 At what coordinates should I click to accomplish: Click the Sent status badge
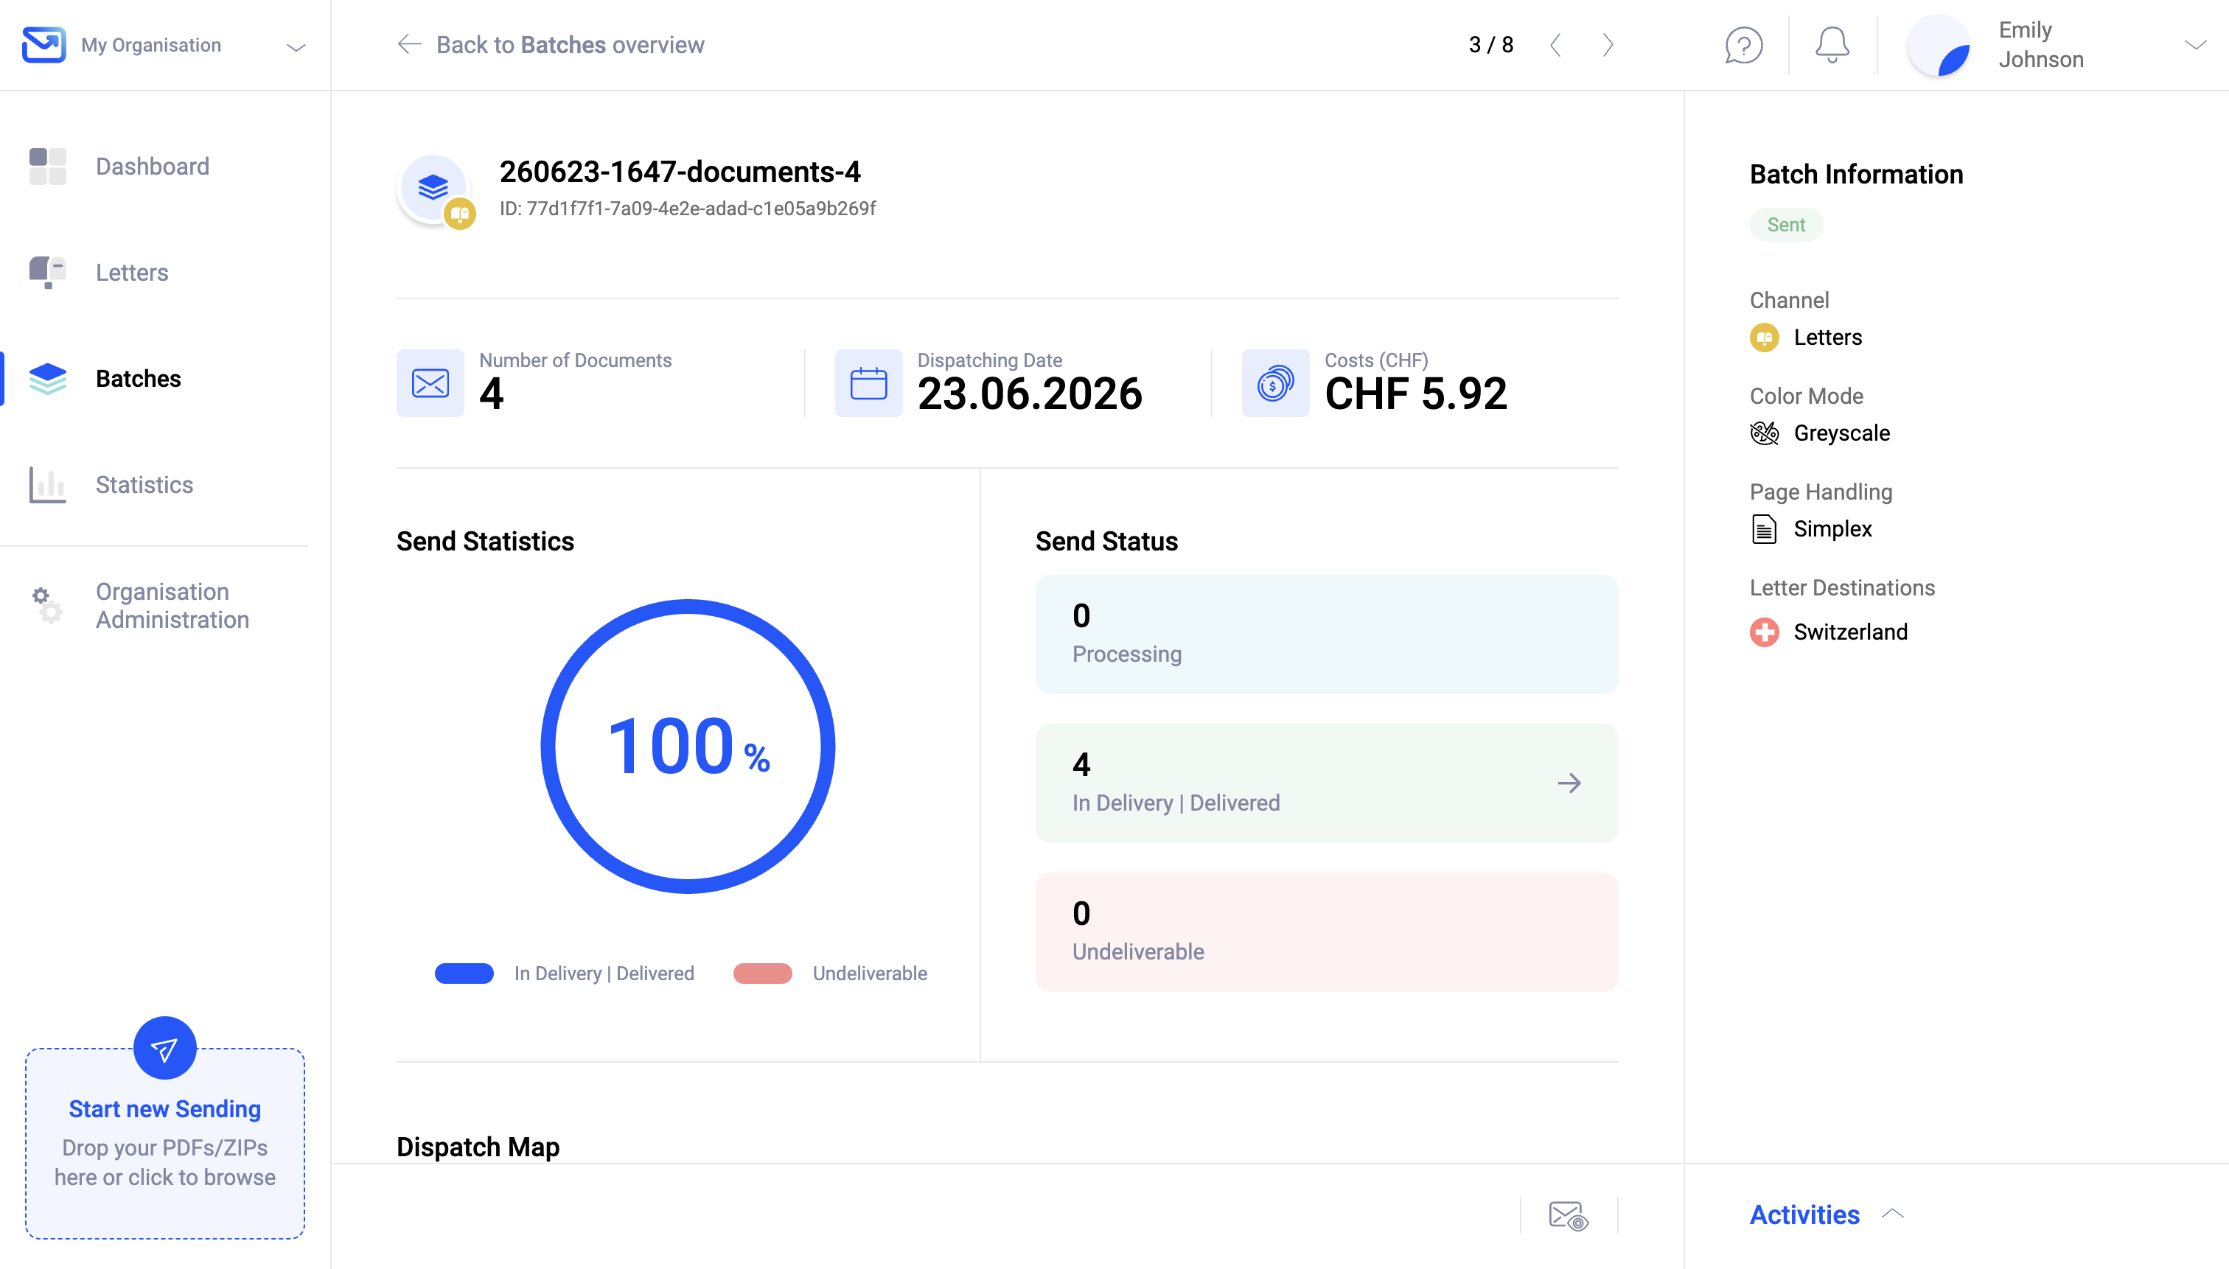(1785, 225)
